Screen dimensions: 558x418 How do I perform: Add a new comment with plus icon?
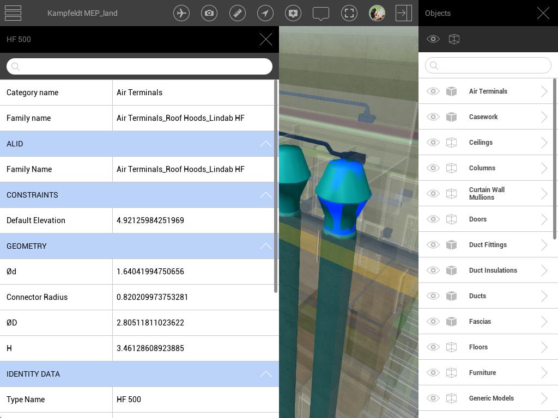(293, 13)
